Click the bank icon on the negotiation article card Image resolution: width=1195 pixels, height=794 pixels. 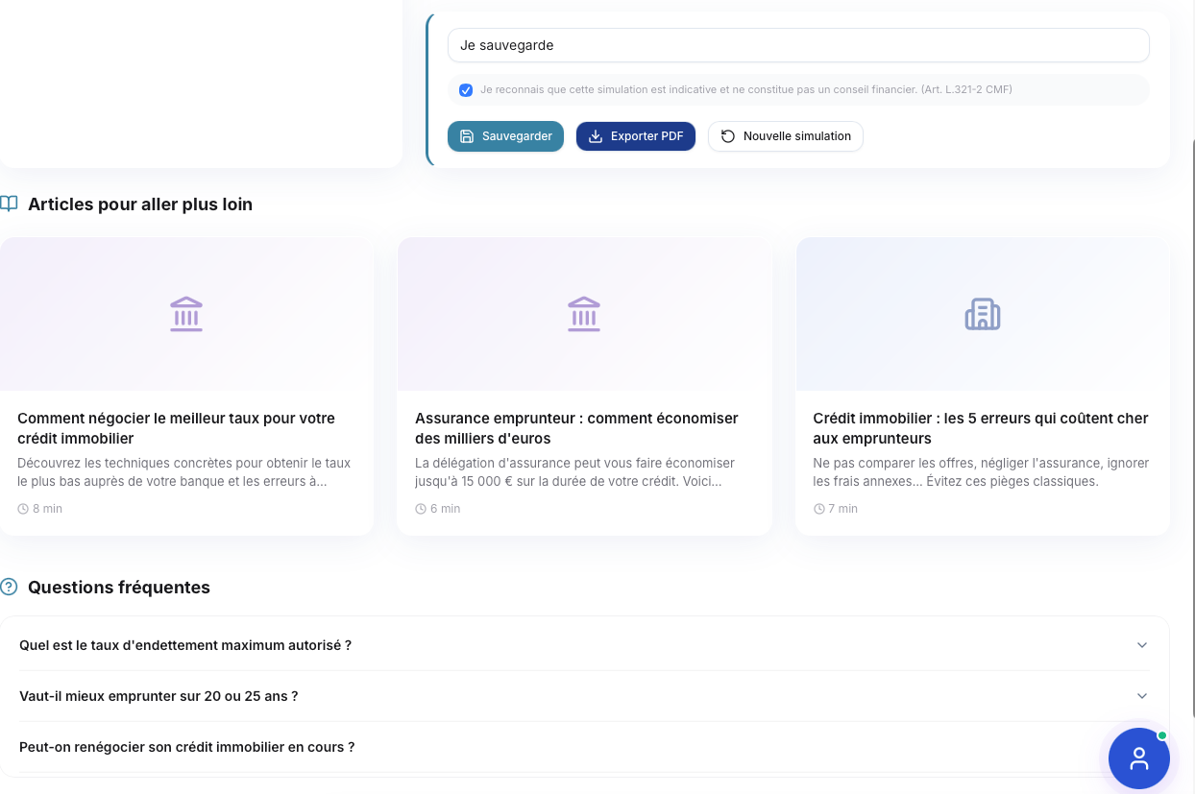click(186, 314)
